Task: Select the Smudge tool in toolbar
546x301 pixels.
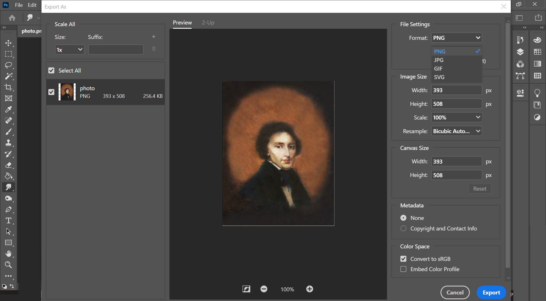Action: click(x=9, y=187)
